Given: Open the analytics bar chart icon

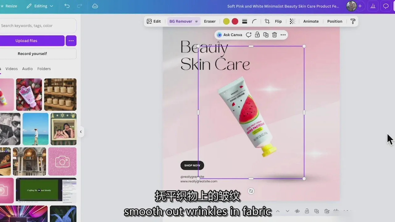Looking at the screenshot, I should tap(373, 6).
